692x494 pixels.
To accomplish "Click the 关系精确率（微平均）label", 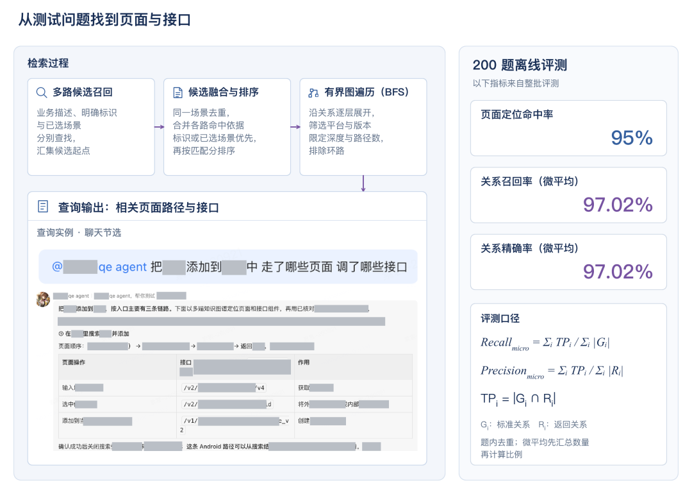I will pyautogui.click(x=530, y=248).
